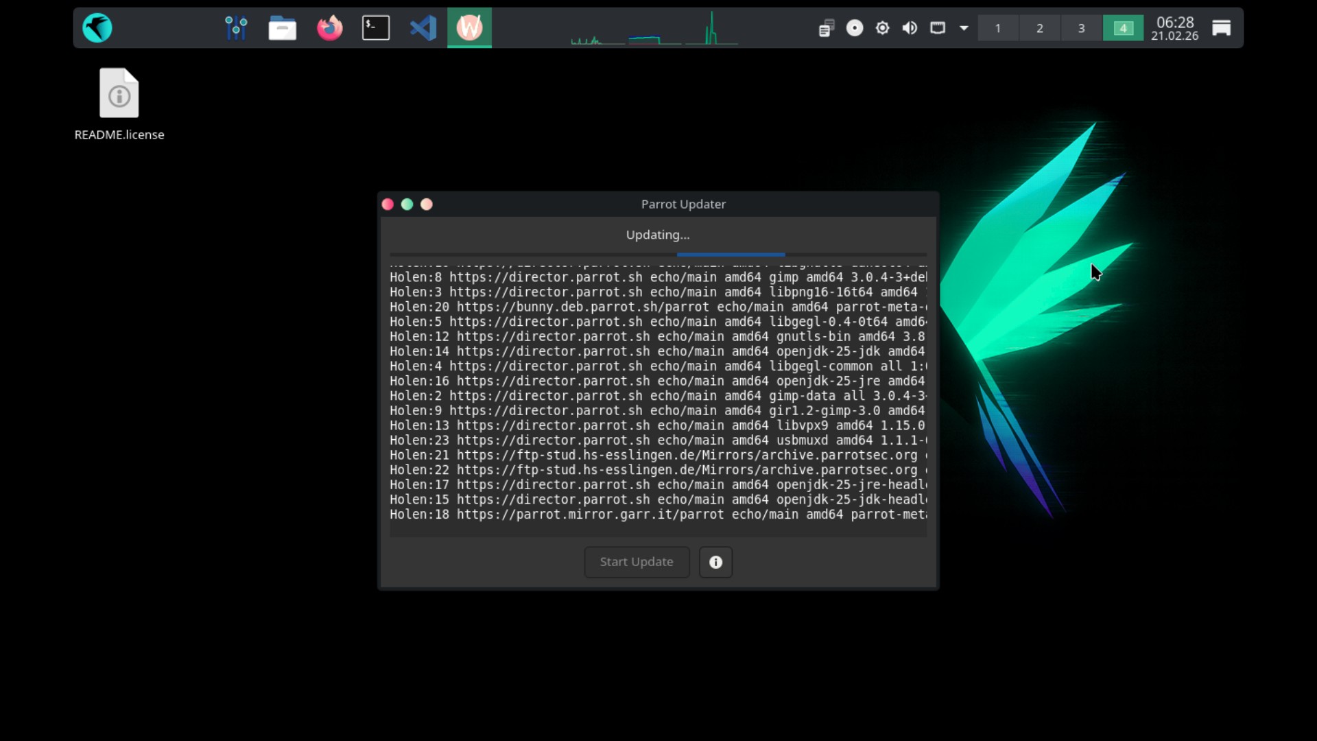Launch the file manager from the panel
1317x741 pixels.
(282, 28)
